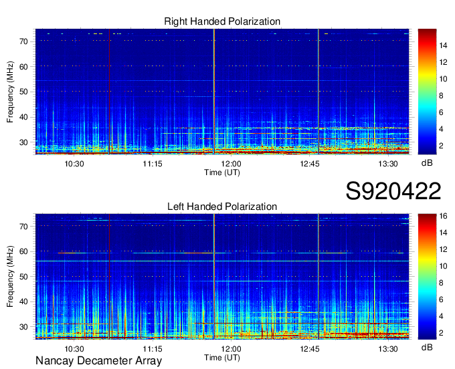The width and height of the screenshot is (455, 369).
Task: Click the 70 MHz tick on the bottom plot
Action: click(x=24, y=227)
